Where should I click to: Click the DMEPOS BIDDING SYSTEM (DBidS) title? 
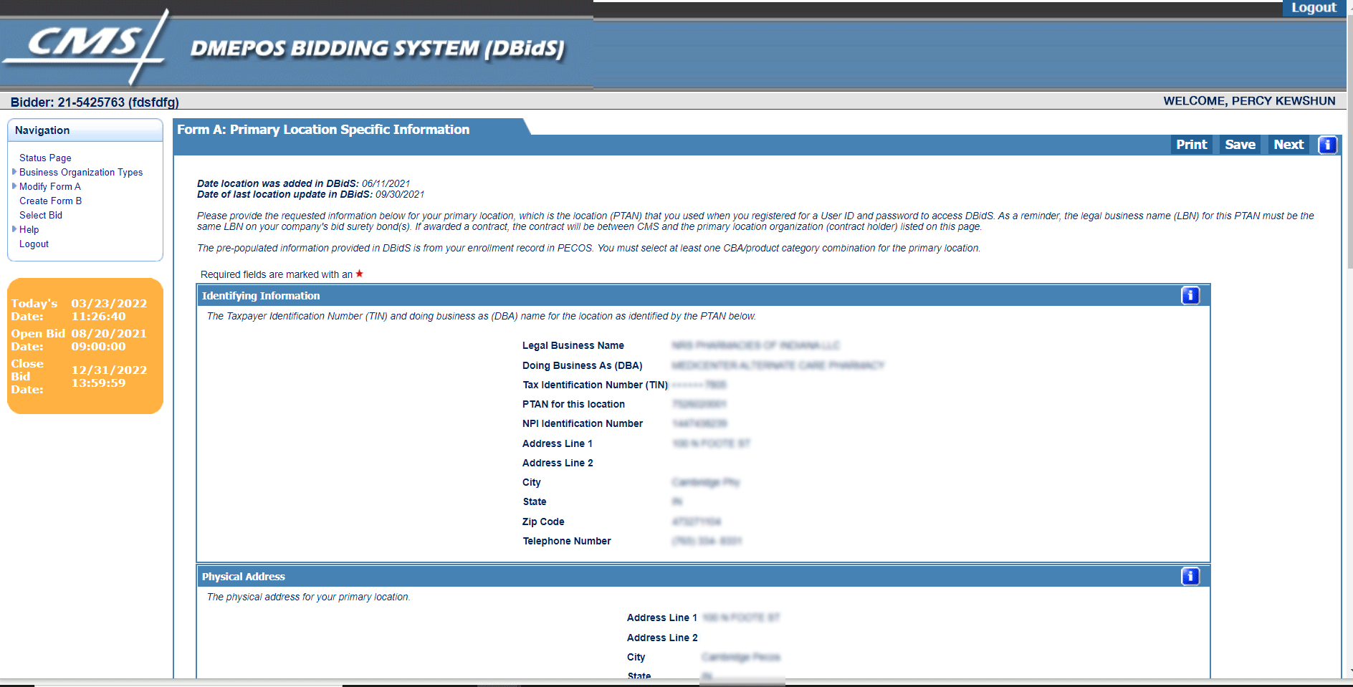[x=378, y=49]
